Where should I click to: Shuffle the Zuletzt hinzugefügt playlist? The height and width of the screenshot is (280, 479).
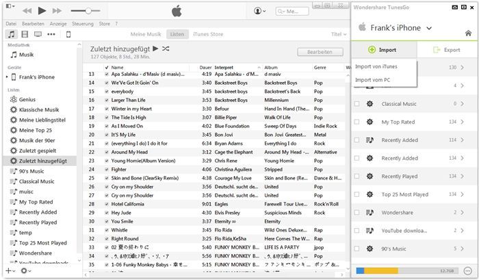tap(166, 48)
